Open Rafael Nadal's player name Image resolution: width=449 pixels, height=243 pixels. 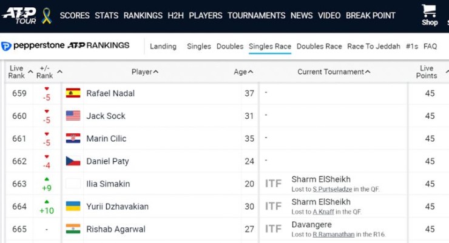pyautogui.click(x=110, y=93)
